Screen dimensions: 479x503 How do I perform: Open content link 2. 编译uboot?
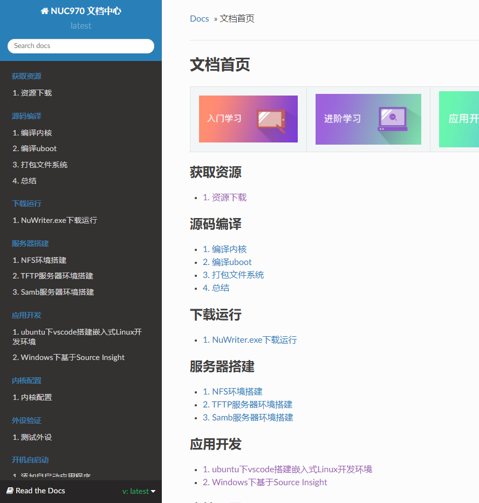pos(227,262)
